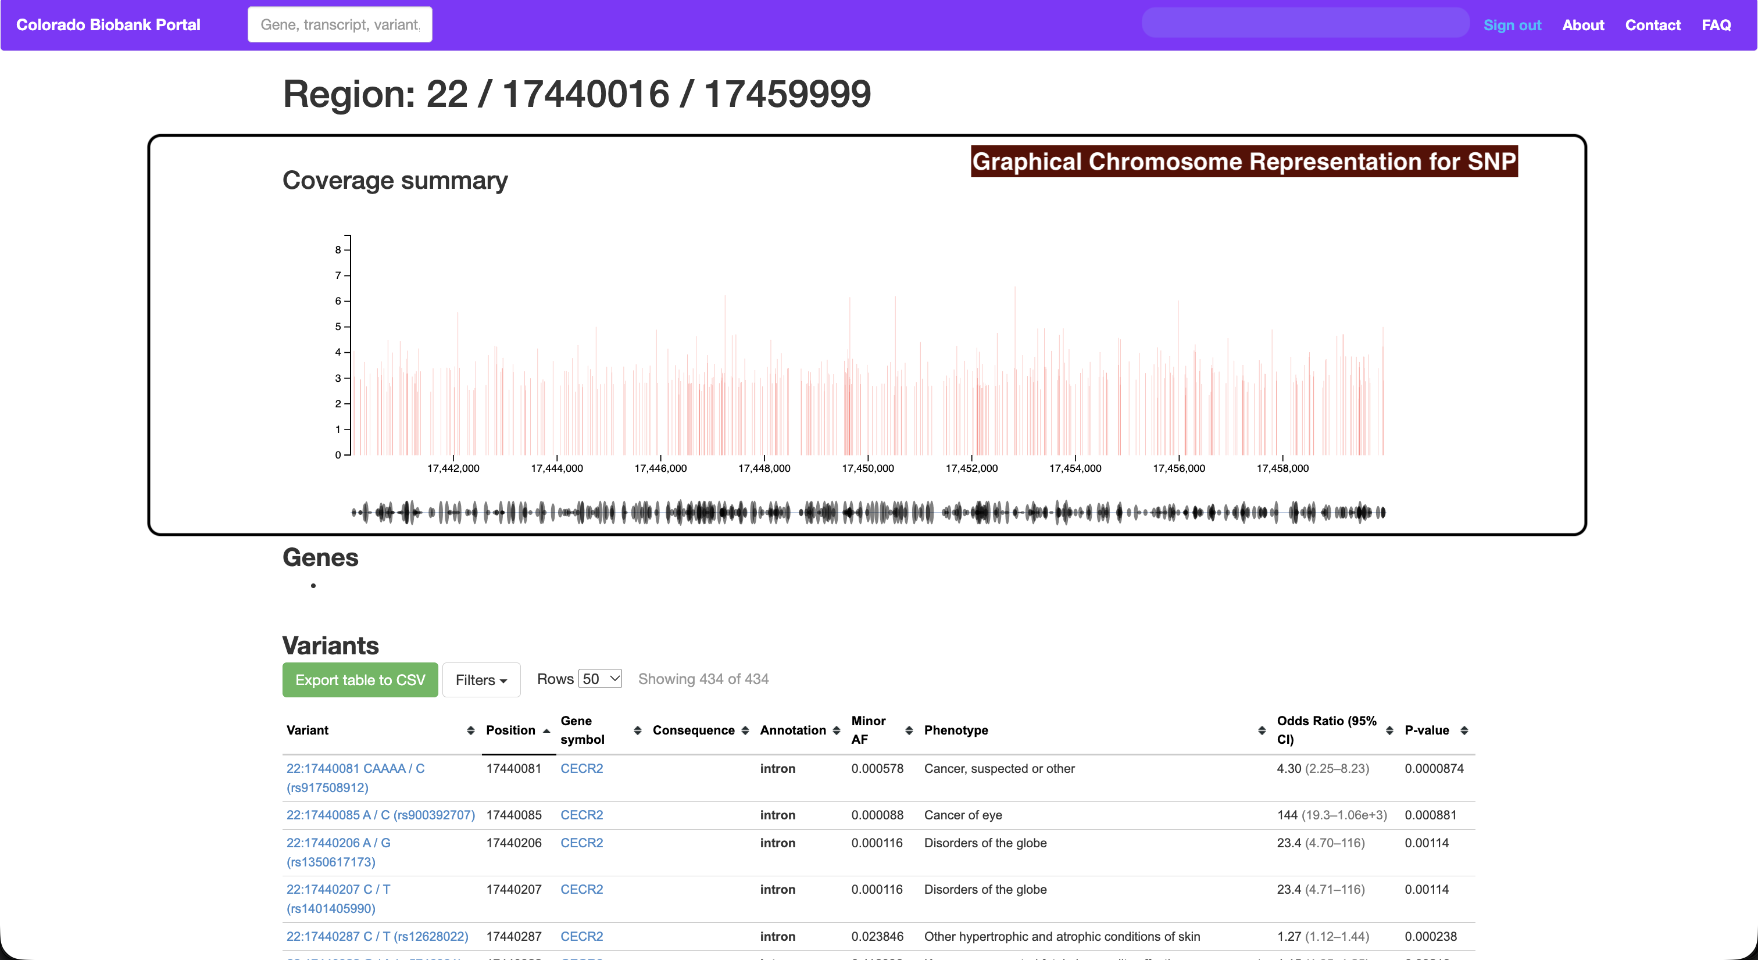The width and height of the screenshot is (1758, 960).
Task: Sign out of the portal
Action: point(1512,25)
